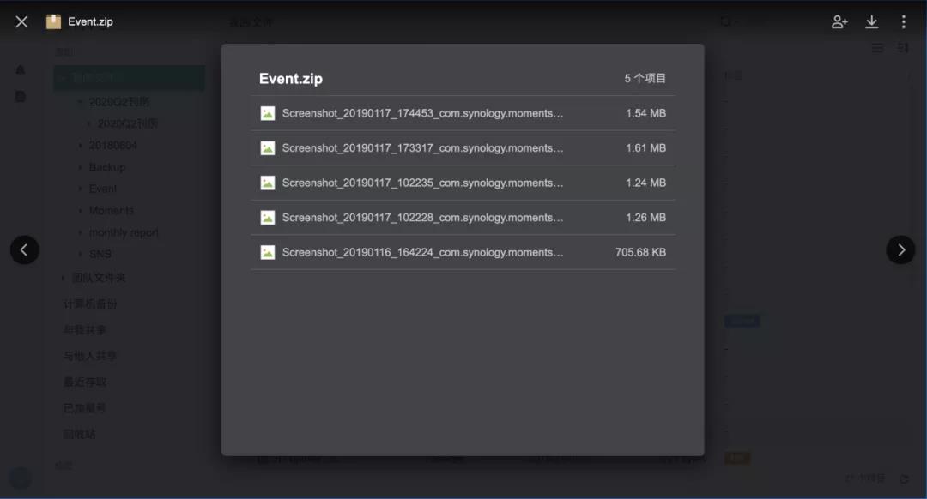Click the refresh icon at bottom right
This screenshot has height=499, width=927.
tap(903, 478)
